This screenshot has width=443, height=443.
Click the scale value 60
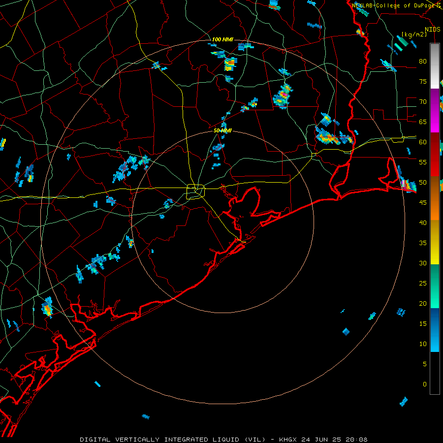pos(423,142)
